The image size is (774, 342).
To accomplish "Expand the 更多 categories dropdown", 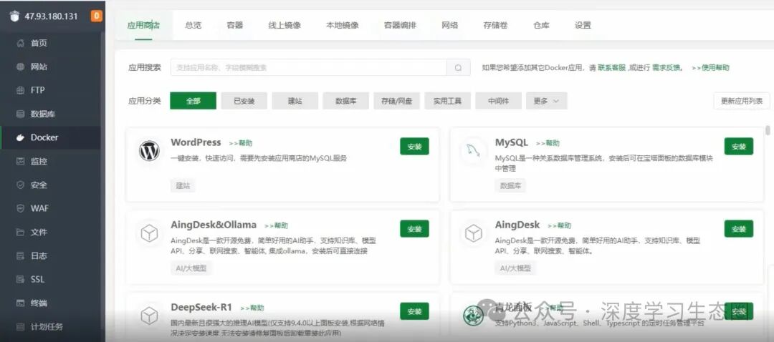I will [x=546, y=101].
